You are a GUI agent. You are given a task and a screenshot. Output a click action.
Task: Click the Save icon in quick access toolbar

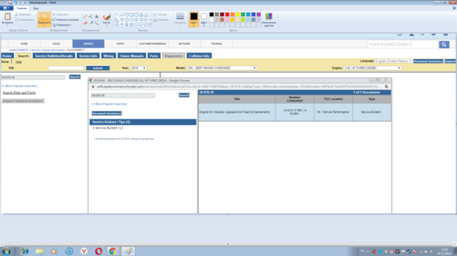tap(10, 3)
